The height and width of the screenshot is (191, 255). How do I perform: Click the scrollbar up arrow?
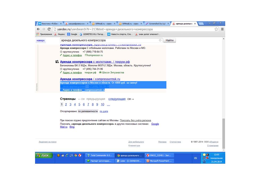[x=224, y=39]
